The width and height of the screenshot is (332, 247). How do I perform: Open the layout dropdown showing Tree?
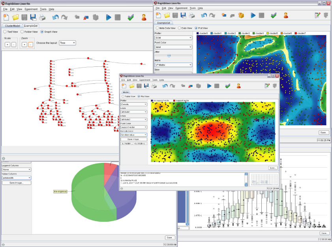point(67,43)
